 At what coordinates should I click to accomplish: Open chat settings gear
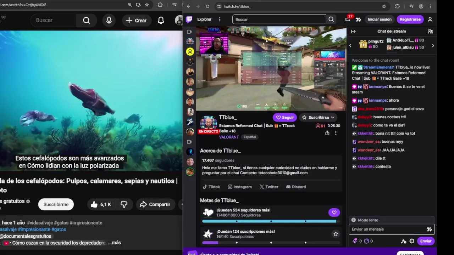tap(412, 241)
